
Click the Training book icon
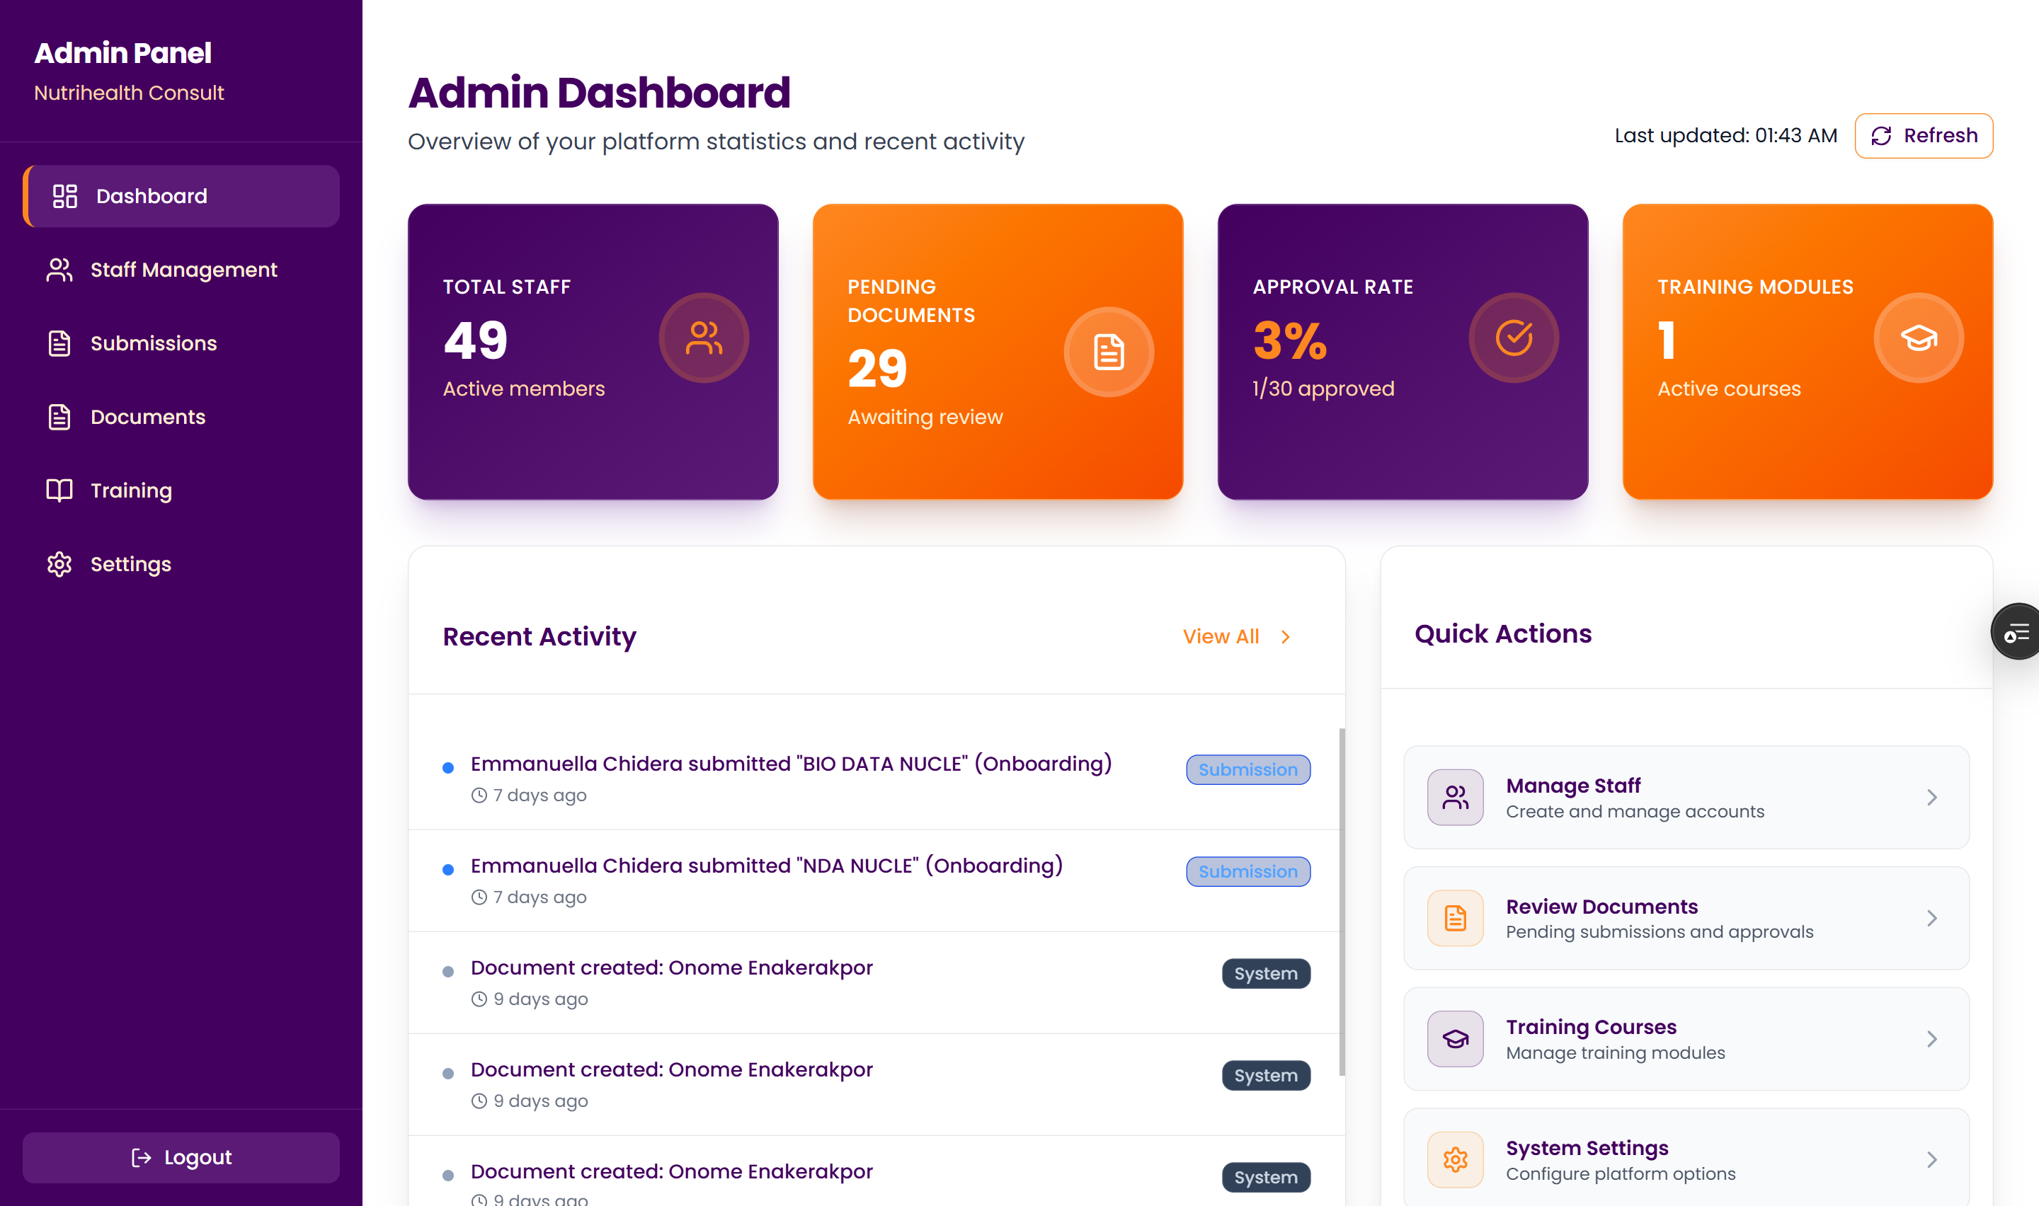pos(59,490)
